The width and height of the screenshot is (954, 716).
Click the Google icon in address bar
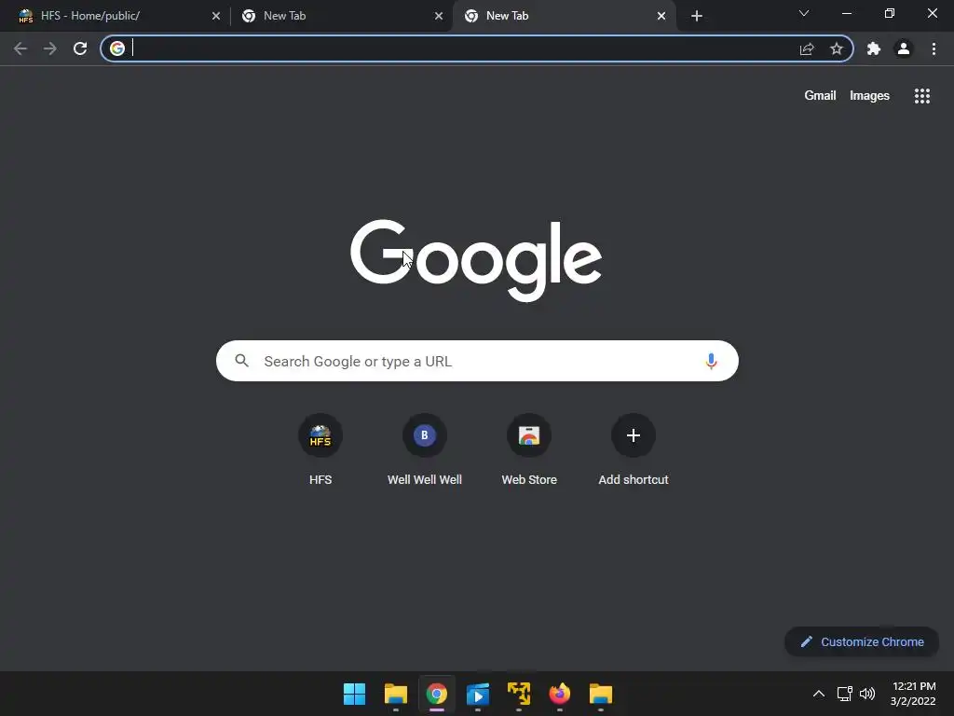[117, 48]
